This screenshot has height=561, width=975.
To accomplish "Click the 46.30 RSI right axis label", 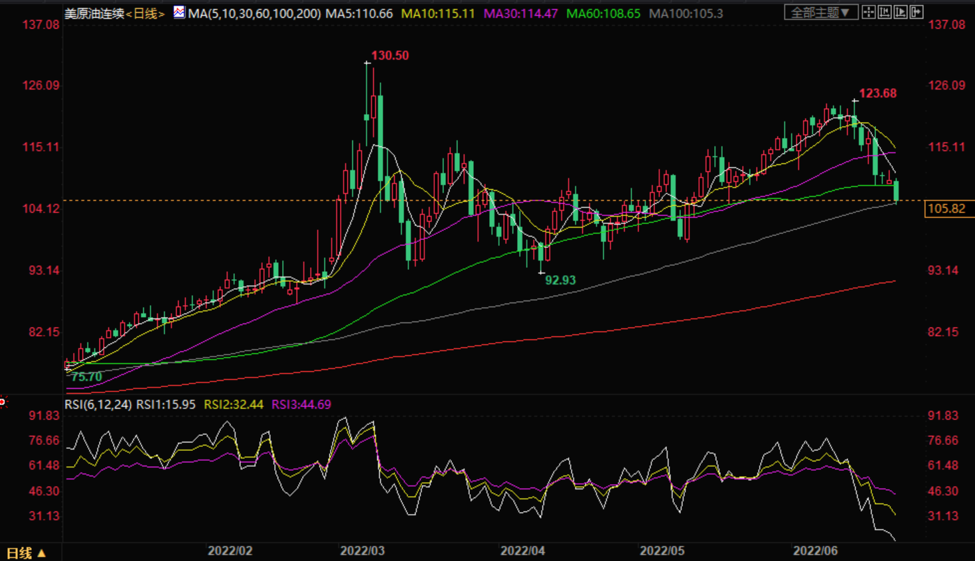I will coord(943,491).
